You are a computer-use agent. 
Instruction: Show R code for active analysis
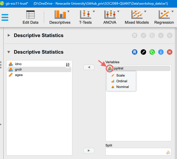[x=134, y=52]
